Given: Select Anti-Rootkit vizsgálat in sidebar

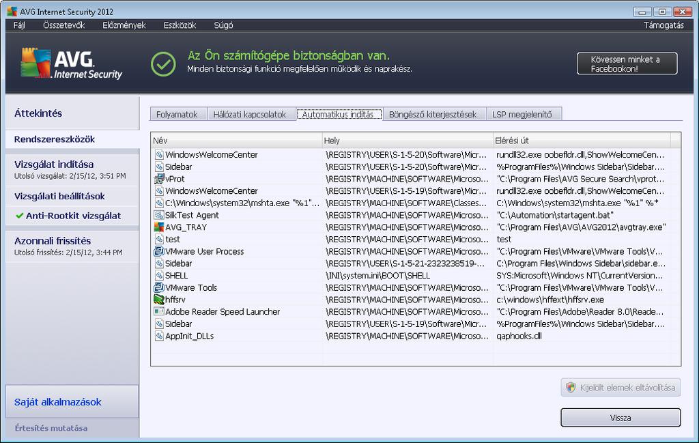Looking at the screenshot, I should coord(72,216).
